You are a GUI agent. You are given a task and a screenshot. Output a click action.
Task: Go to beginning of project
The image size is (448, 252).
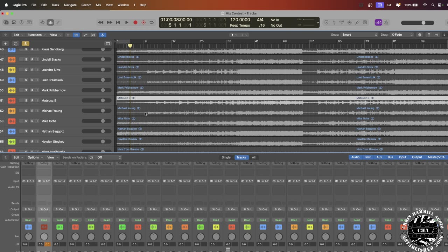118,22
